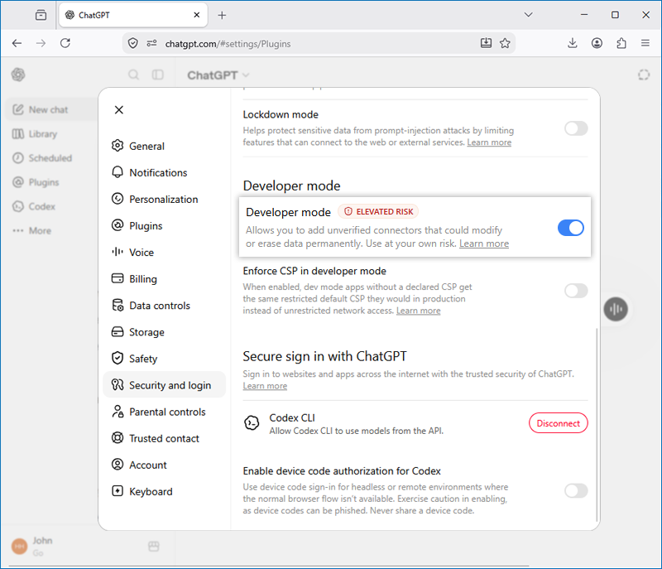The height and width of the screenshot is (569, 662).
Task: Click the icon beside John's profile
Action: coord(154,547)
